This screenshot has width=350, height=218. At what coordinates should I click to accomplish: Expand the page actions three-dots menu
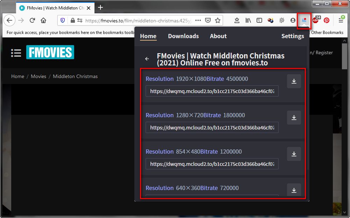coord(198,21)
